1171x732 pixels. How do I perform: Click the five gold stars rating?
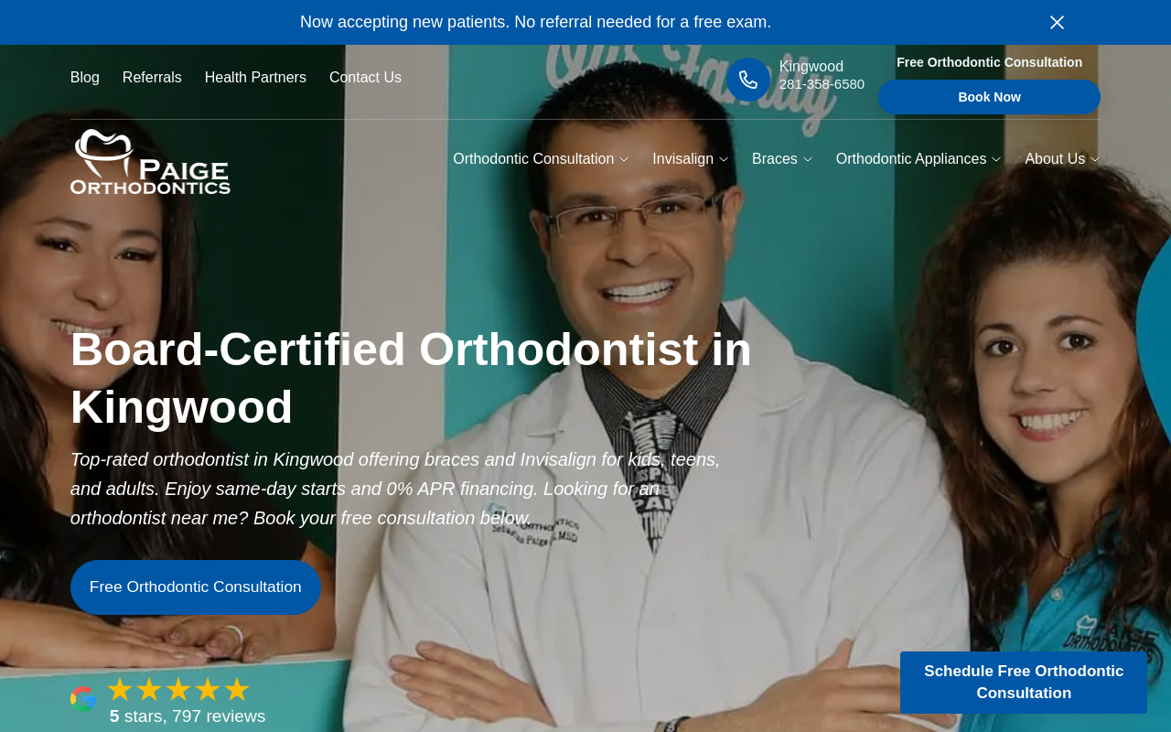(178, 689)
